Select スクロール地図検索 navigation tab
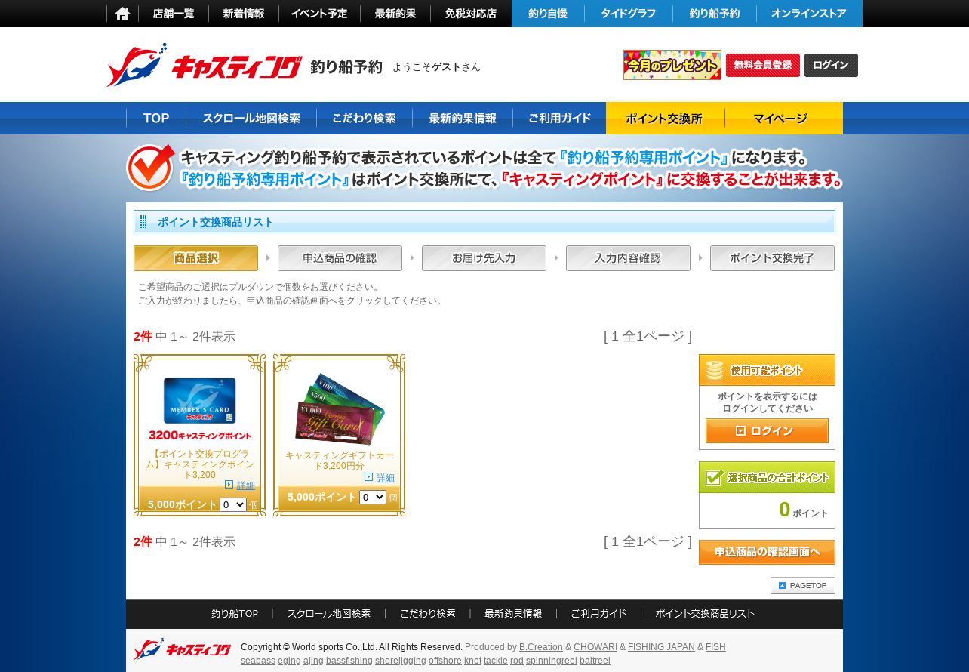969x672 pixels. [251, 119]
